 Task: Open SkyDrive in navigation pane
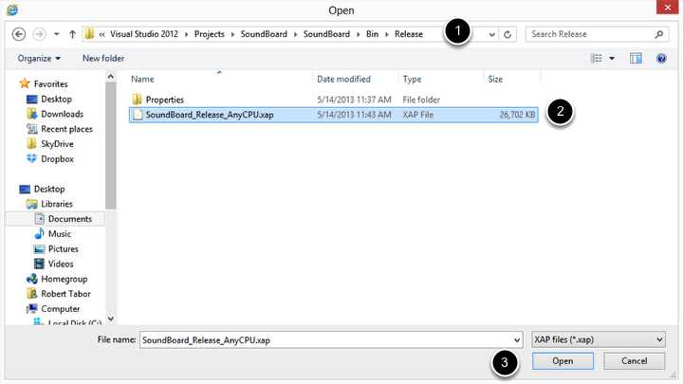57,144
